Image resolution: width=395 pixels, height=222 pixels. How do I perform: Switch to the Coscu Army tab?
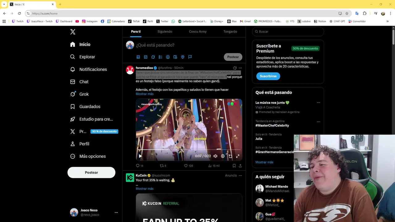(x=198, y=31)
